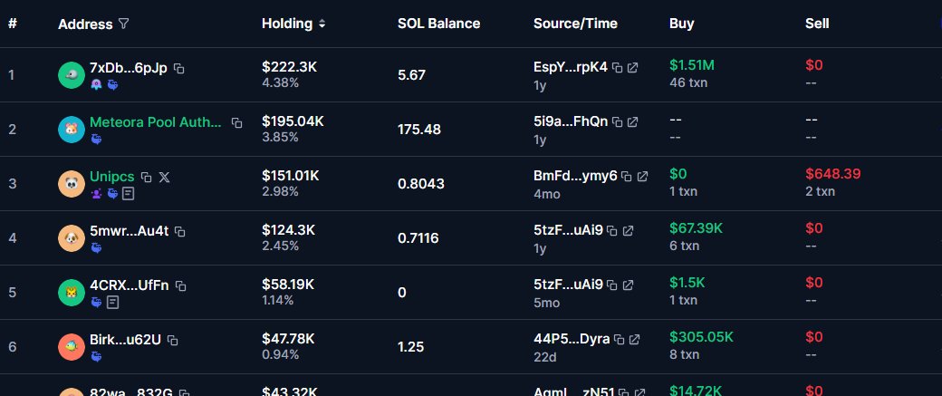
Task: Click the Birk...u62U fish avatar
Action: tap(72, 347)
